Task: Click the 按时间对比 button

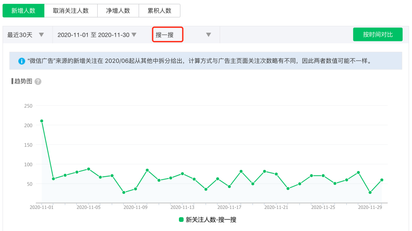Action: (x=378, y=35)
